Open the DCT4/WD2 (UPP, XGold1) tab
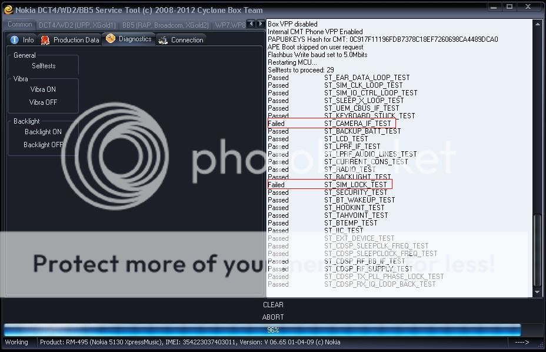 click(77, 25)
